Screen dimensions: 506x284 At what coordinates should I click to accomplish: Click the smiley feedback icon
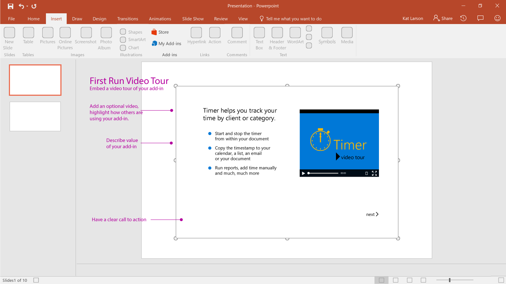pos(497,18)
